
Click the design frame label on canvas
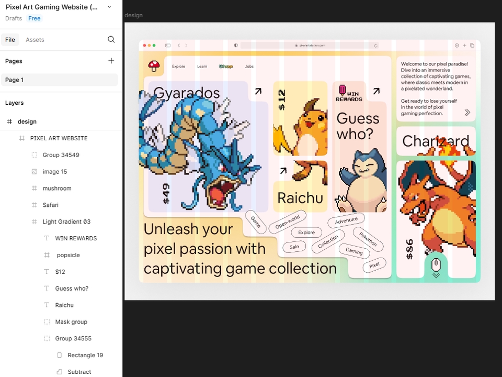[133, 15]
